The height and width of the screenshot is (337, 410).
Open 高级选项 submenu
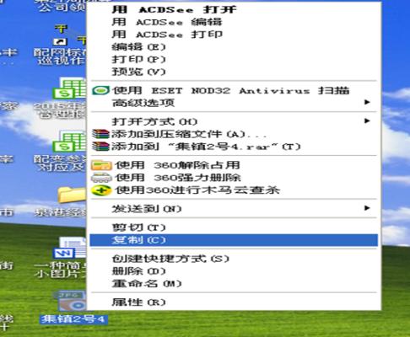[x=234, y=103]
